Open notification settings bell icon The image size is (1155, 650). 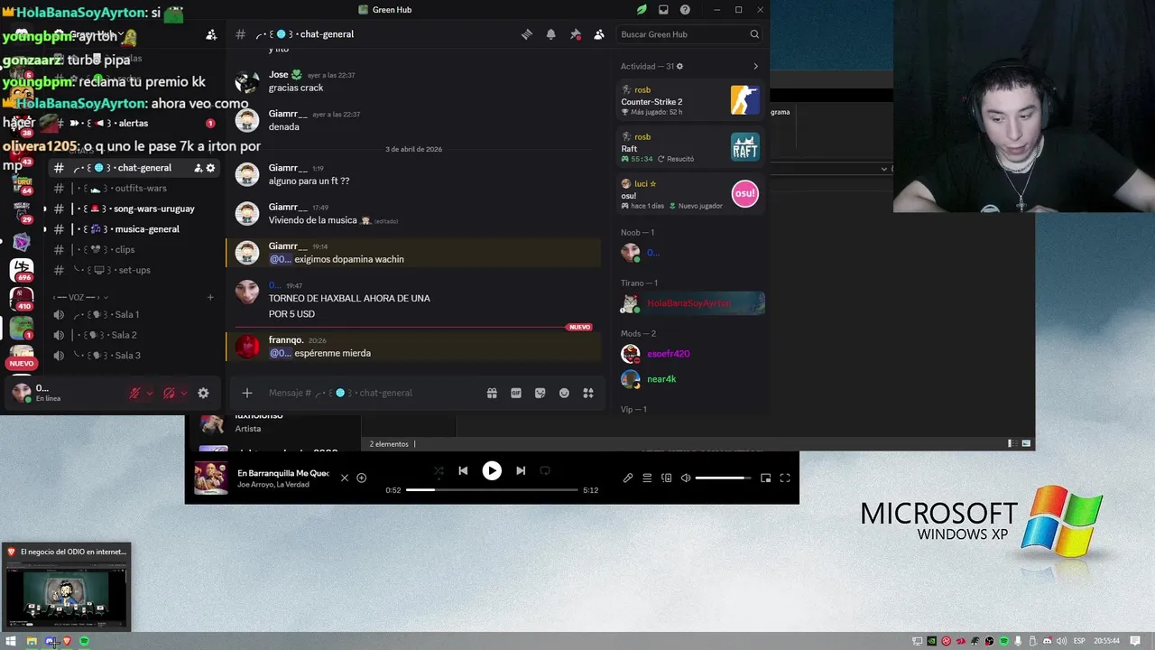pyautogui.click(x=550, y=34)
